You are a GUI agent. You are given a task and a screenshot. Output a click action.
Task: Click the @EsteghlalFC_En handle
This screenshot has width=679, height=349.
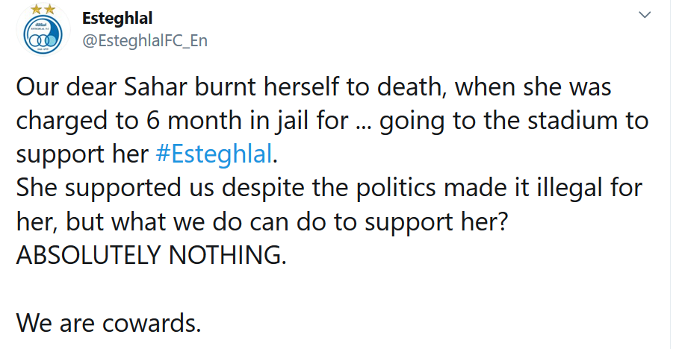[x=144, y=40]
